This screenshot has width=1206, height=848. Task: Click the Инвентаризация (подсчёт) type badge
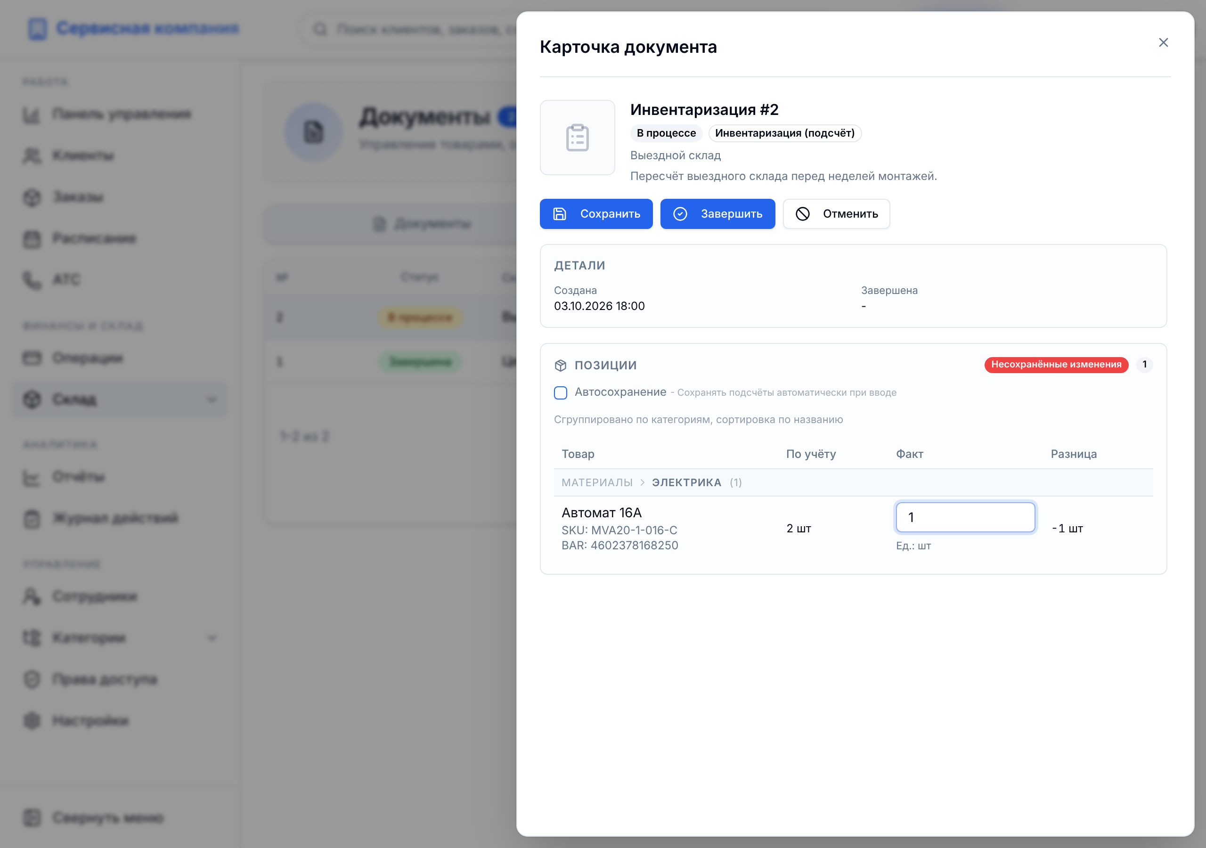pos(785,133)
